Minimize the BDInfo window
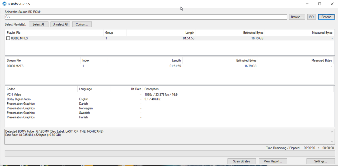This screenshot has height=166, width=338. click(x=307, y=4)
